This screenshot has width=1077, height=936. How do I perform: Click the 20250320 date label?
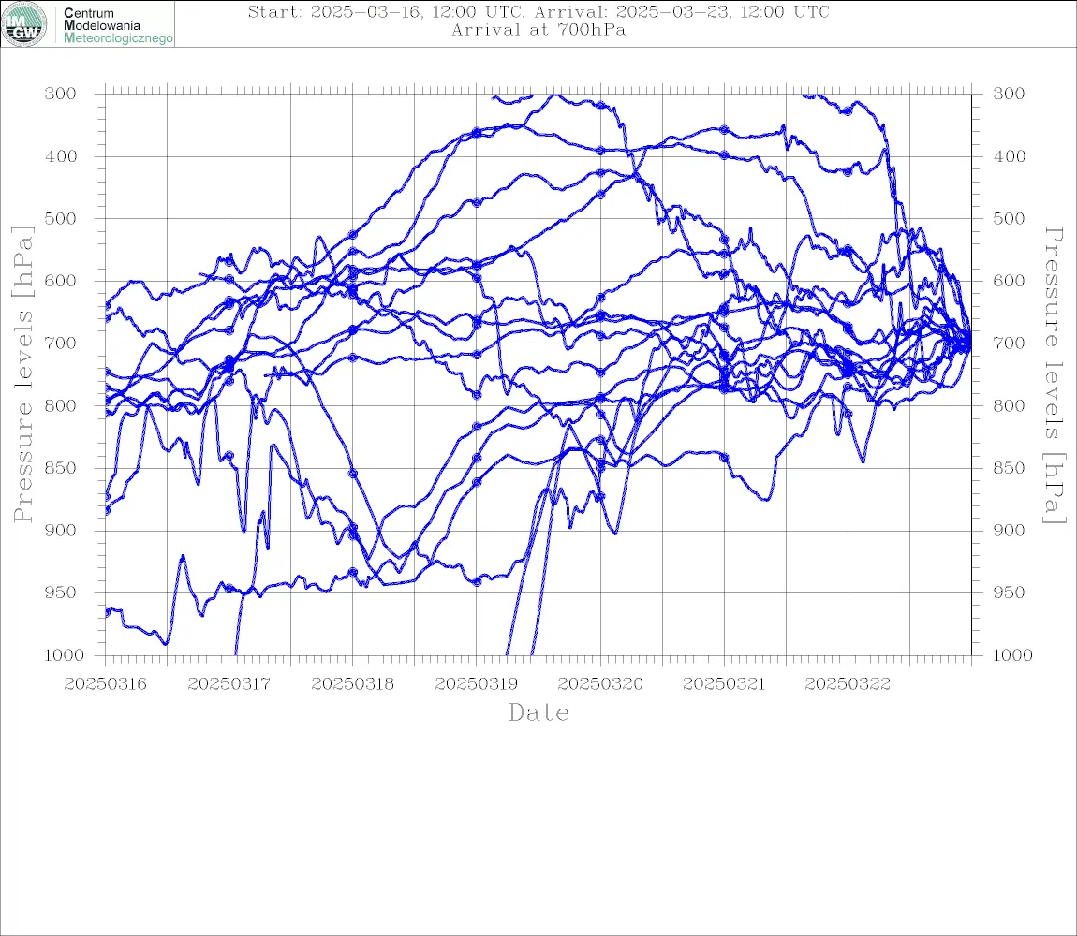coord(600,684)
